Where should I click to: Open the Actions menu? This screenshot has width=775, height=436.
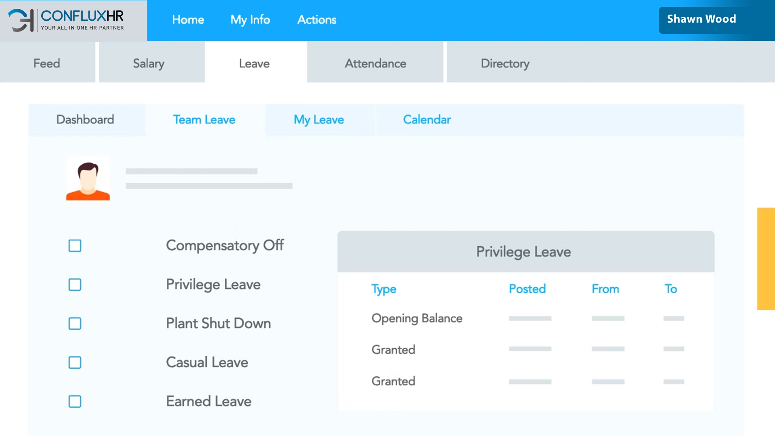coord(317,19)
